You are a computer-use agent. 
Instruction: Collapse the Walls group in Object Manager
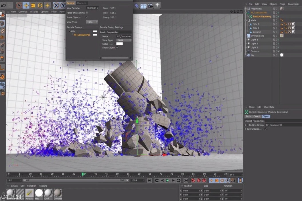tap(245, 20)
